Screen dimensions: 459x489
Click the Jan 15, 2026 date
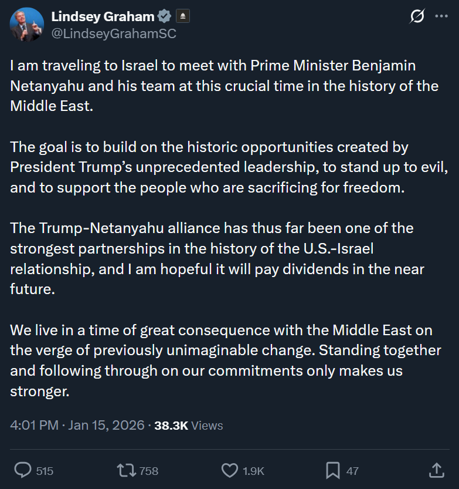(106, 425)
